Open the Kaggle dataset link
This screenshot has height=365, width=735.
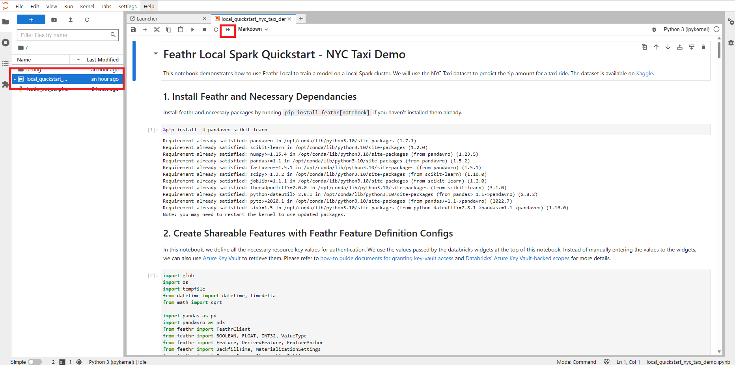[x=644, y=73]
